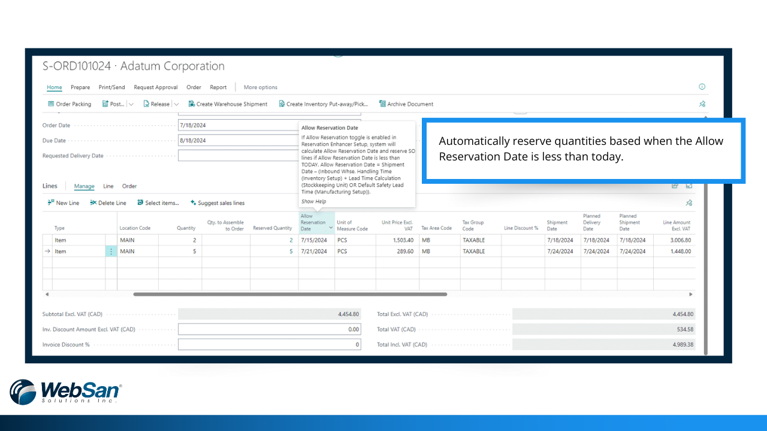Click the 7/15/2024 reservation date cell

coord(316,240)
